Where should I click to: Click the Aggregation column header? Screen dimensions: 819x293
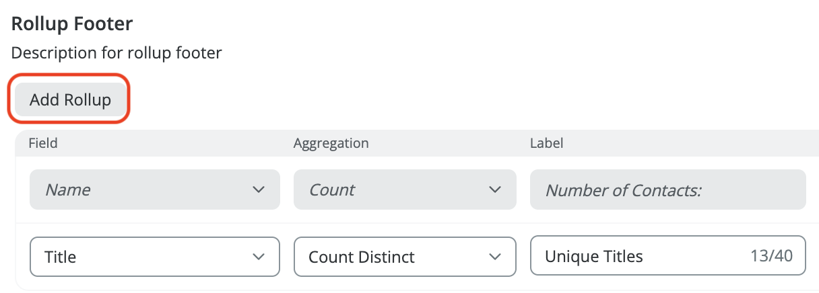tap(331, 143)
